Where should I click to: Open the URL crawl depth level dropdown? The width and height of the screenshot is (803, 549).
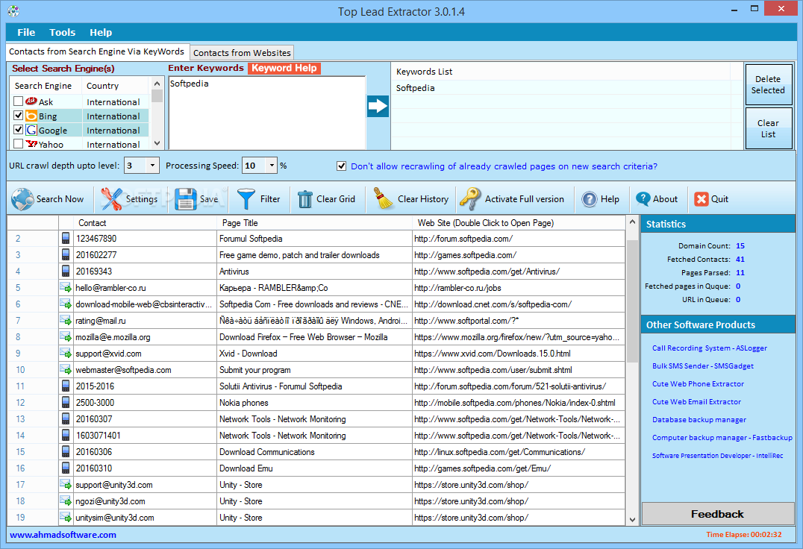[152, 166]
